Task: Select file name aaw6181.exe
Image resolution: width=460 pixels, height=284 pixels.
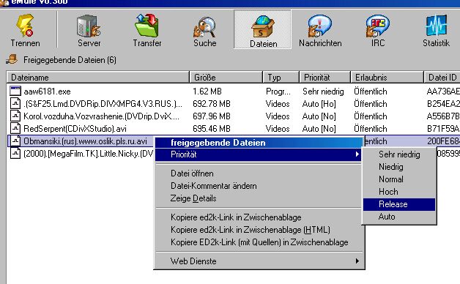Action: (47, 91)
